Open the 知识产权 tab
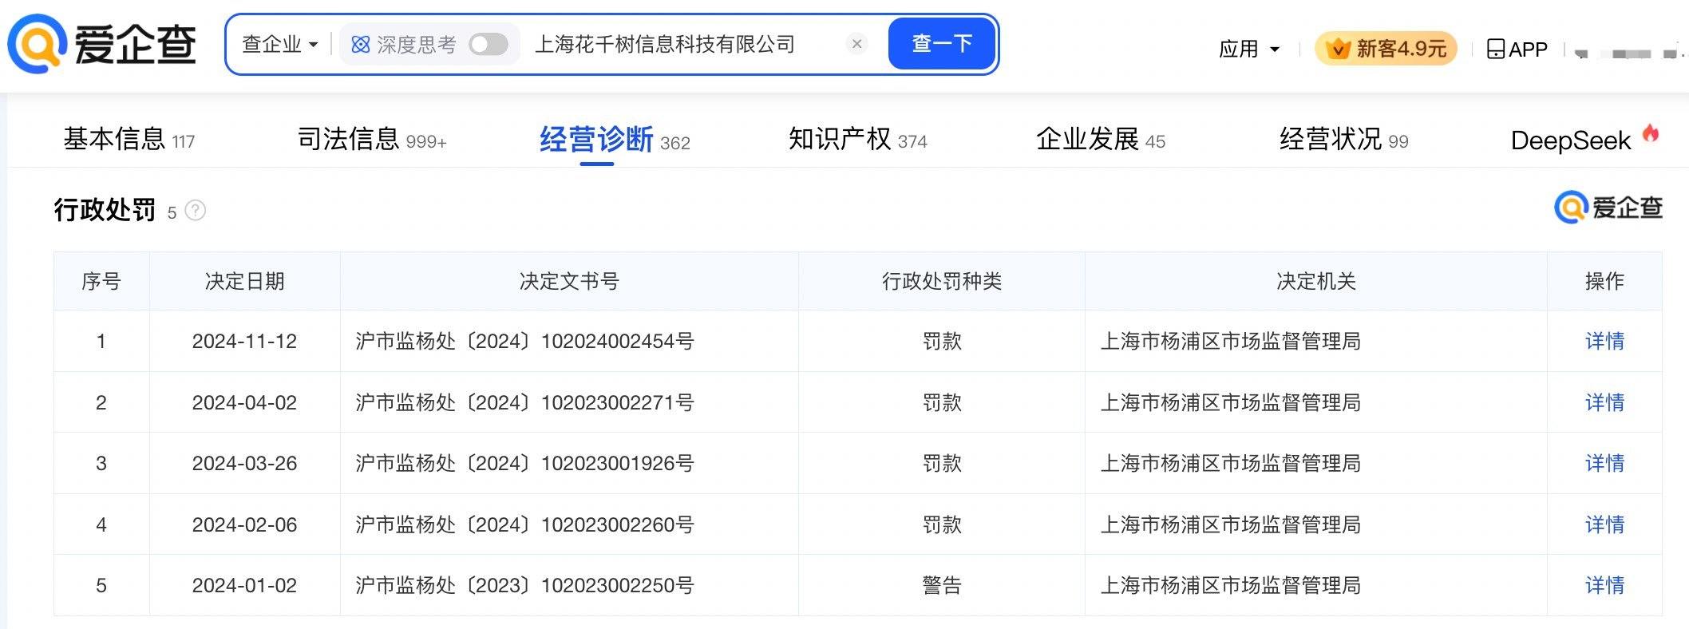Image resolution: width=1689 pixels, height=629 pixels. (x=858, y=140)
